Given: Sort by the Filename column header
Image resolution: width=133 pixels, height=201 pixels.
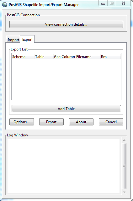Looking at the screenshot, I should coord(88,57).
